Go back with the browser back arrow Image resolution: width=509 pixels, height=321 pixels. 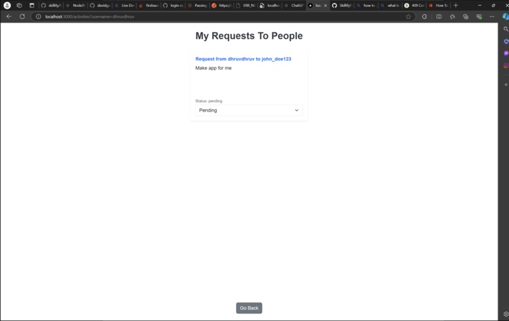click(x=9, y=16)
